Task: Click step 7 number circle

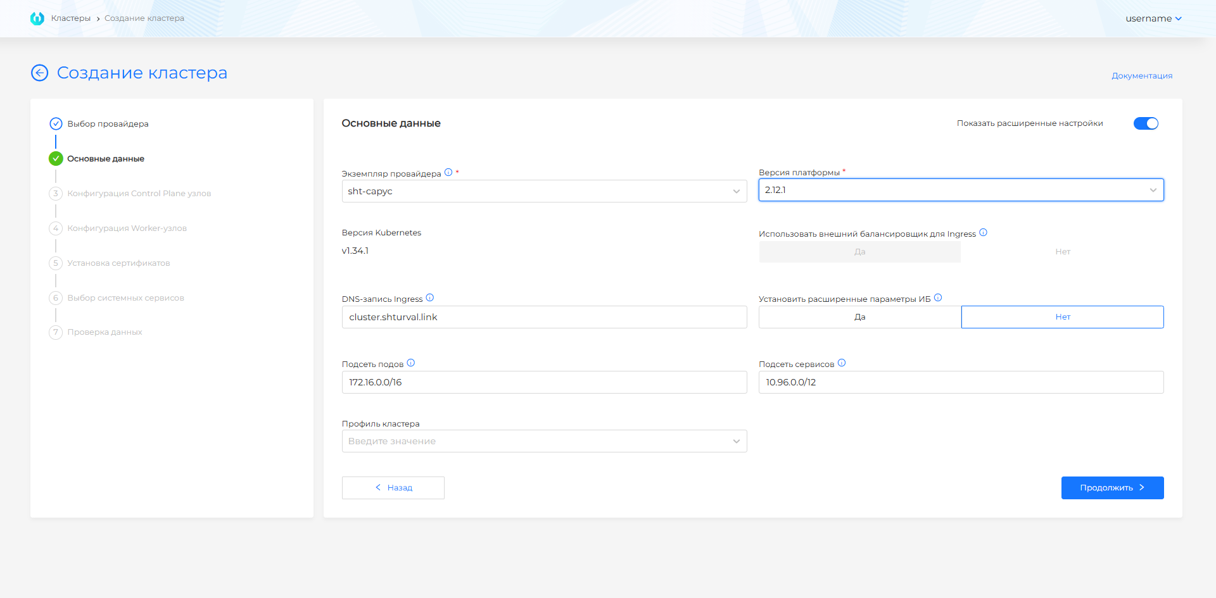Action: click(56, 332)
